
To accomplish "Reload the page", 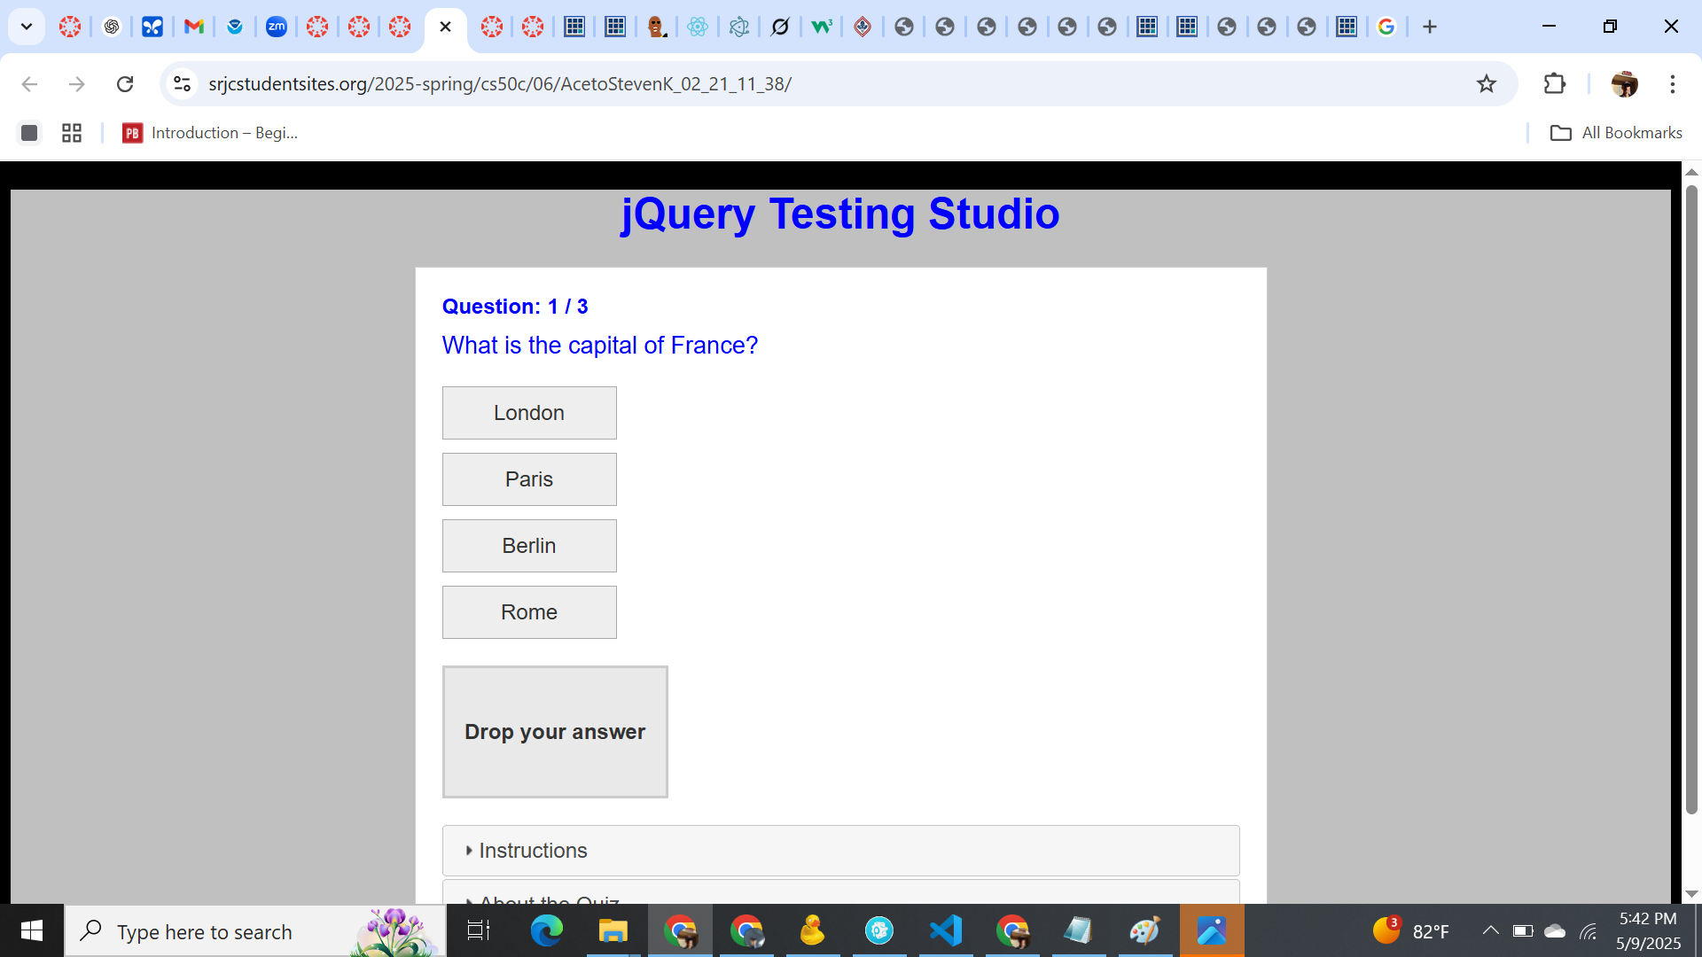I will pyautogui.click(x=125, y=83).
